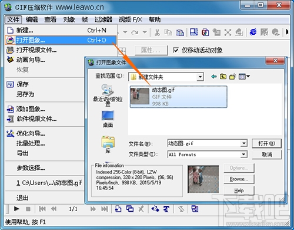Image resolution: width=294 pixels, height=230 pixels.
Task: Select Libraries (库) in dialog sidebar
Action: tap(108, 144)
